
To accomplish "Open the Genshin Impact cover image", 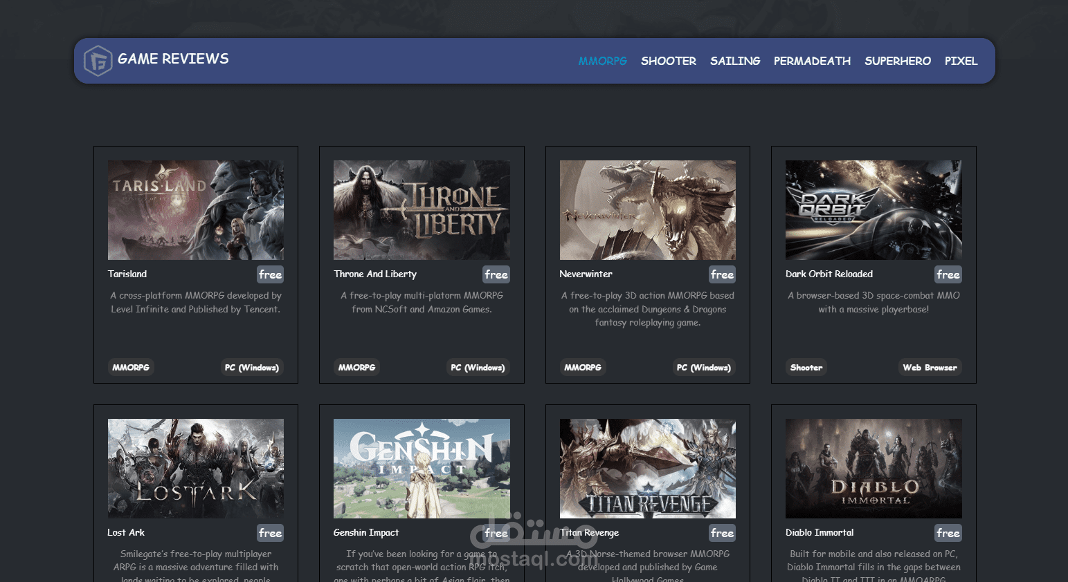I will click(x=422, y=469).
